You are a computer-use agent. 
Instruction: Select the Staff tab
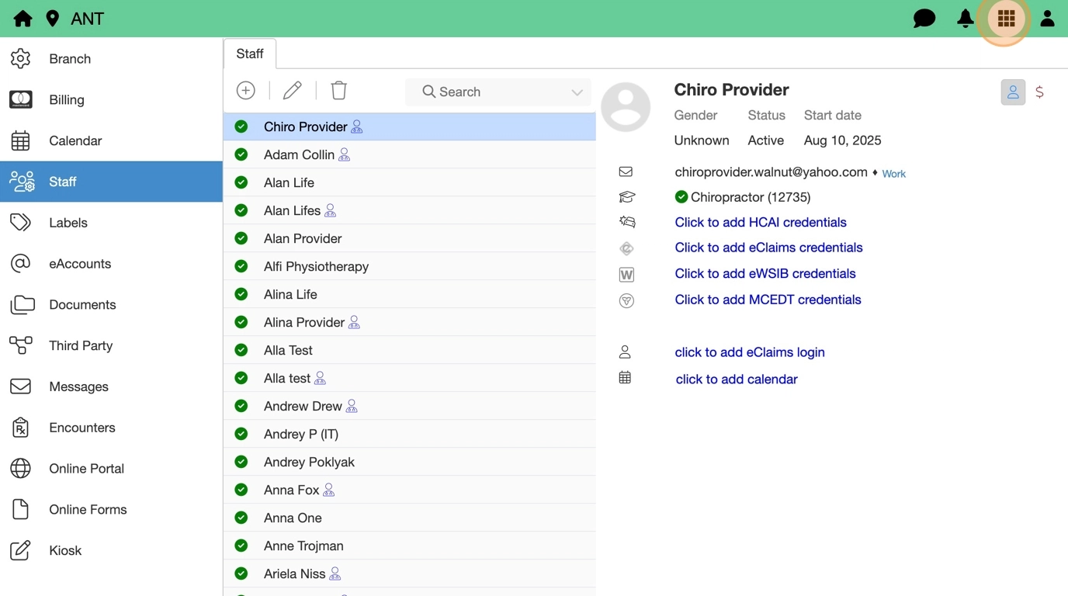[250, 54]
